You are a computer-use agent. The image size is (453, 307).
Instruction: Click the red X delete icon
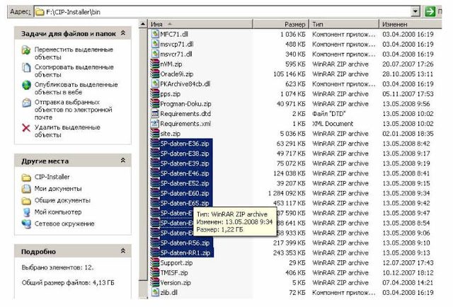coord(26,128)
